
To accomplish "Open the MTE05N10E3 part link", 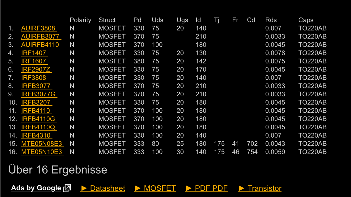I will (42, 152).
